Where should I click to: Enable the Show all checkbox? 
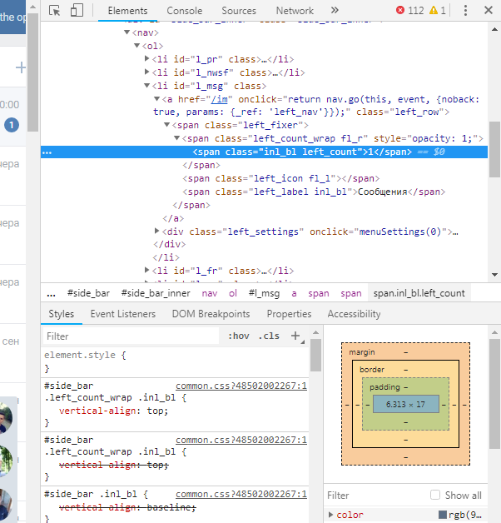(x=435, y=495)
